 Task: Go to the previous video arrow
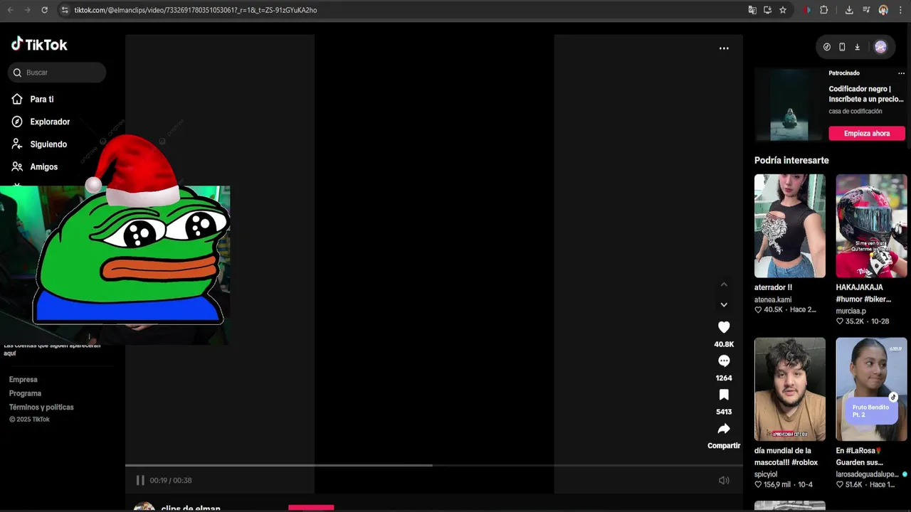(x=724, y=284)
